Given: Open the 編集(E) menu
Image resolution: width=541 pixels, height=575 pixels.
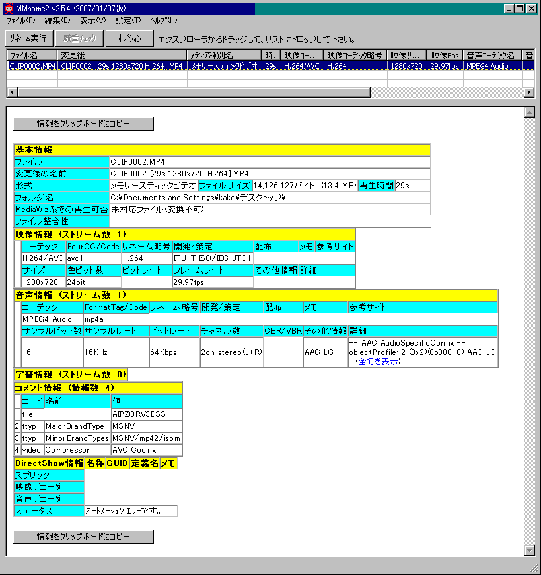Looking at the screenshot, I should pos(57,20).
